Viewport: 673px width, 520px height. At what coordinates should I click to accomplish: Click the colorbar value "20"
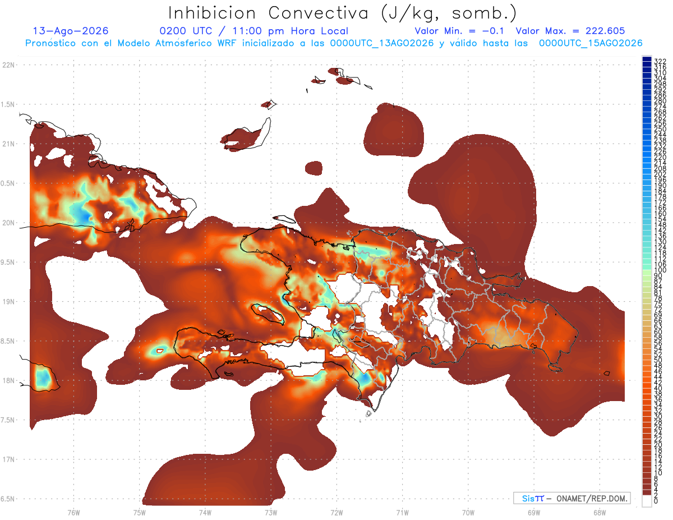658,445
